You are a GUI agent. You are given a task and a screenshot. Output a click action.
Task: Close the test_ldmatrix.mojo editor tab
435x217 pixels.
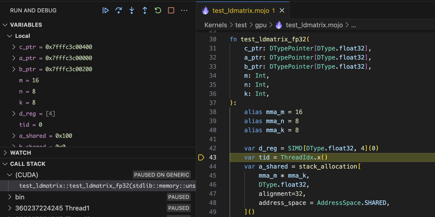tap(282, 10)
